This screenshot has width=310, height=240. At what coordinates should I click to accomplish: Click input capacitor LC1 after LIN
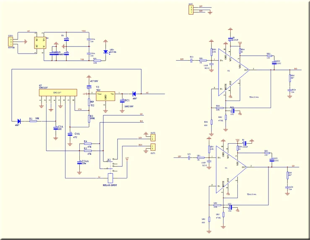click(189, 158)
